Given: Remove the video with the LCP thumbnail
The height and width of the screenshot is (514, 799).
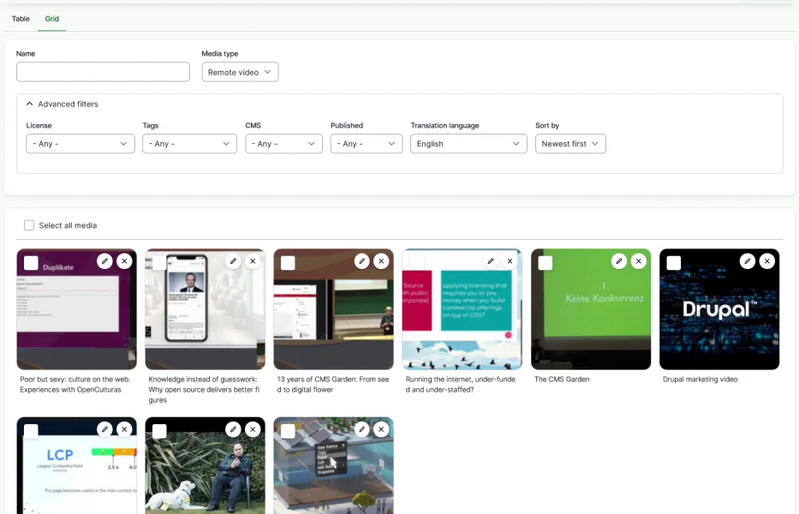Looking at the screenshot, I should [x=124, y=429].
